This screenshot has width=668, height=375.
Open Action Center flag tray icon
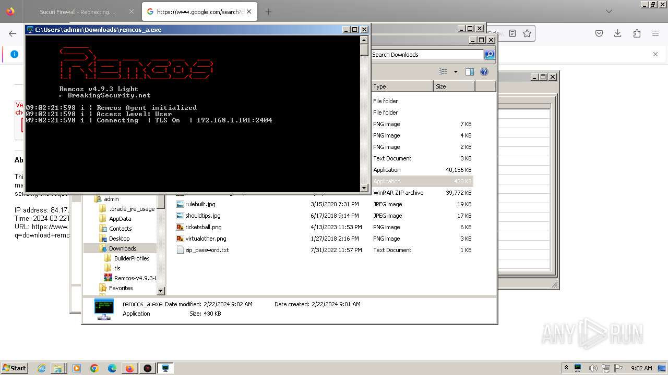coord(618,368)
